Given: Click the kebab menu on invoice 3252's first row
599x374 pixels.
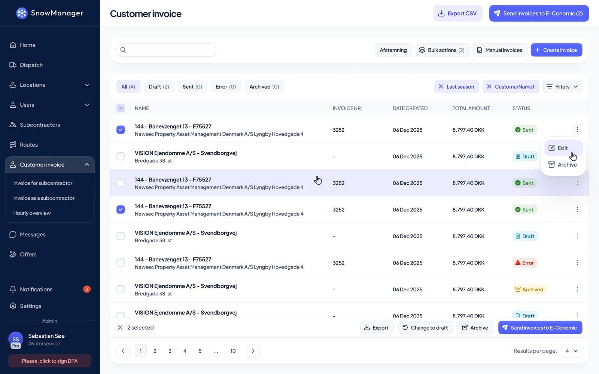Looking at the screenshot, I should [x=577, y=129].
